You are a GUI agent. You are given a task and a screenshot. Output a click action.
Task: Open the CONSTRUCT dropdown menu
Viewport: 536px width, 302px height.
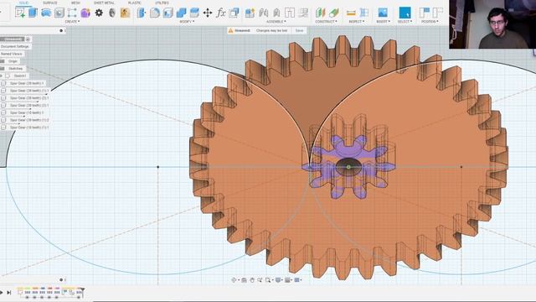coord(326,22)
